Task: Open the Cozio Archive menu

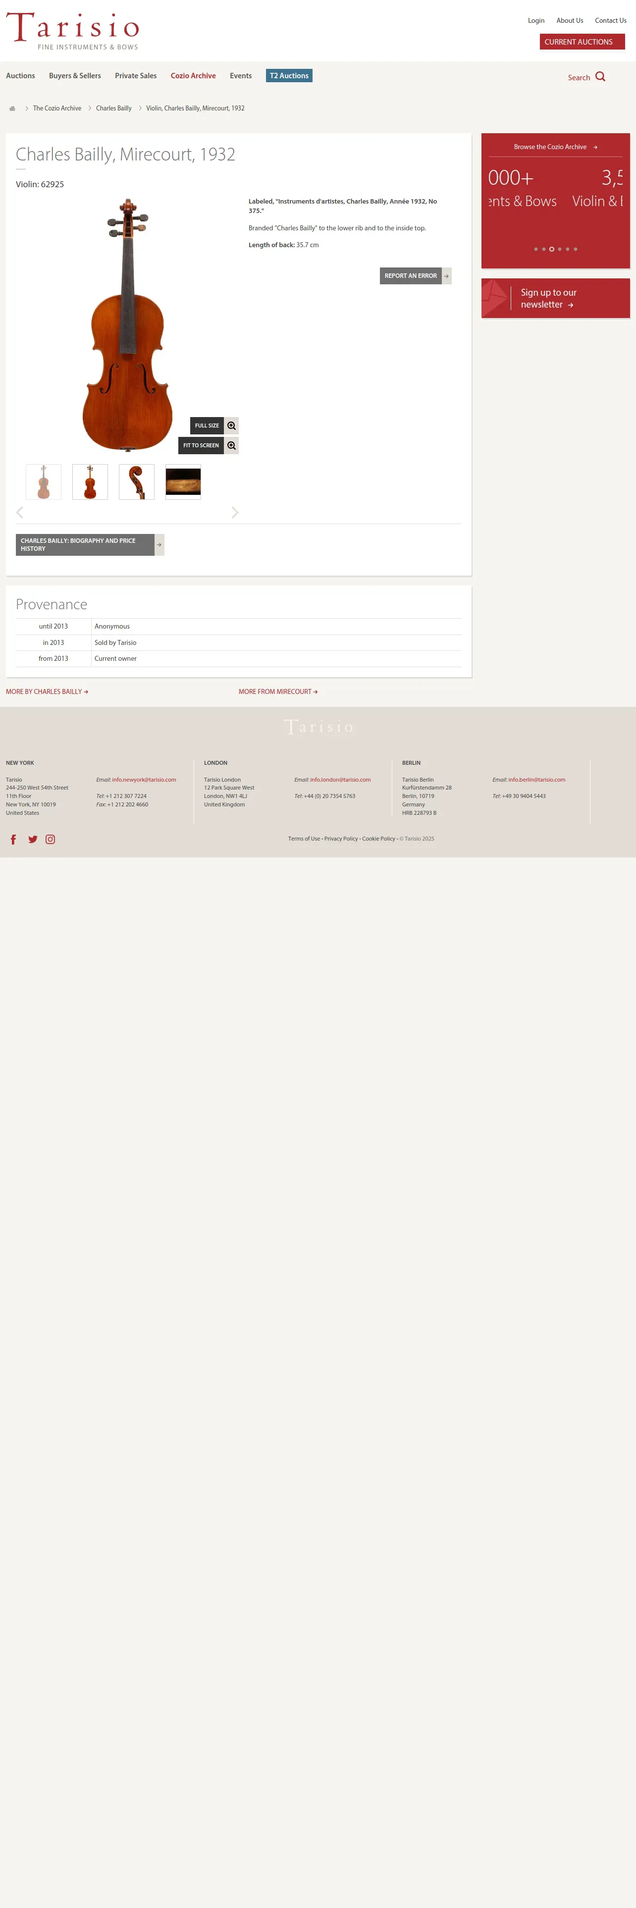Action: point(193,76)
